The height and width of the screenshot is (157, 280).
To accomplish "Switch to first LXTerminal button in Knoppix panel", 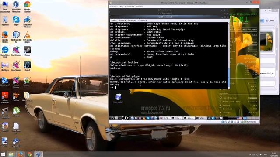I will pos(177,118).
